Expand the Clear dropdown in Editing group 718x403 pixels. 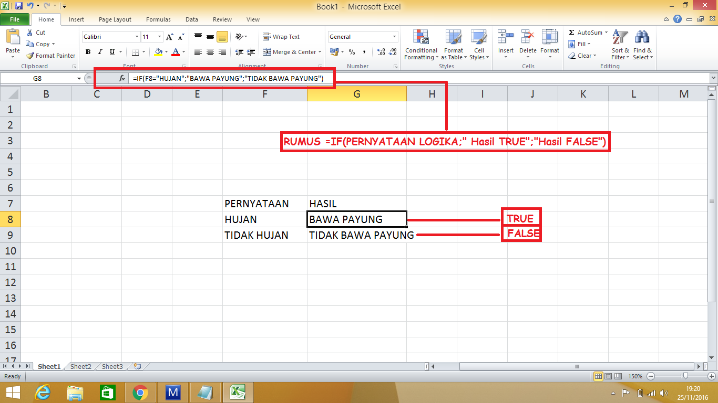[594, 56]
